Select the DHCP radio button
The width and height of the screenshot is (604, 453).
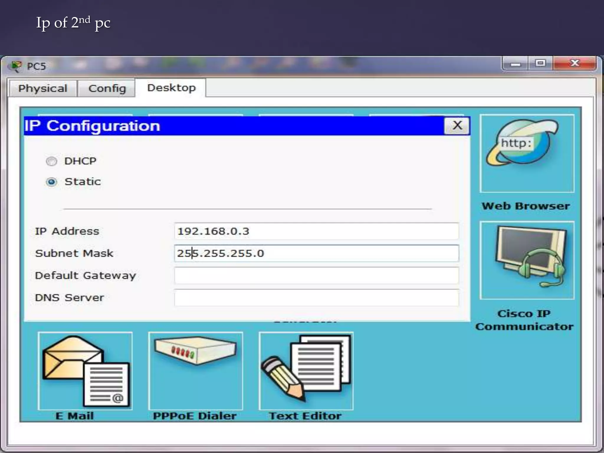52,161
